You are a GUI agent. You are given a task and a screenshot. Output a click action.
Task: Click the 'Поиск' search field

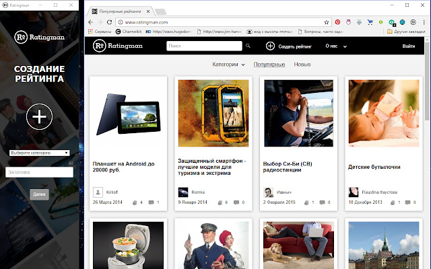click(x=204, y=46)
